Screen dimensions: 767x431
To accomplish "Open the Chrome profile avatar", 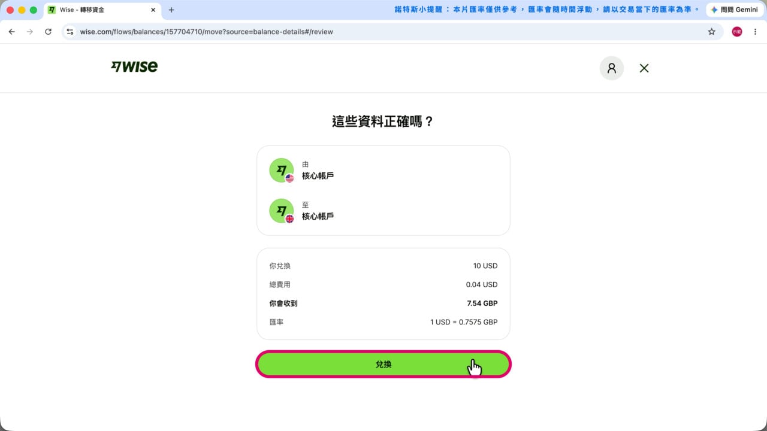I will (x=737, y=32).
